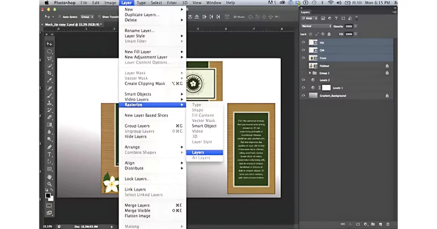The width and height of the screenshot is (437, 229).
Task: Select the Eyedropper tool
Action: [x=50, y=80]
